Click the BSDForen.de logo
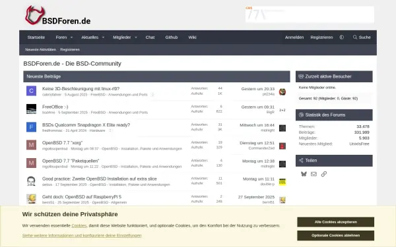The width and height of the screenshot is (396, 247). tap(58, 15)
